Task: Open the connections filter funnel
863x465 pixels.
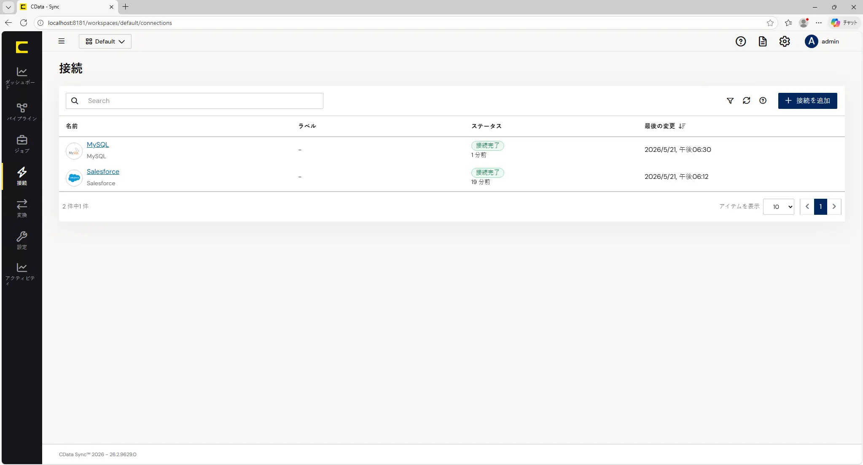Action: (x=730, y=101)
